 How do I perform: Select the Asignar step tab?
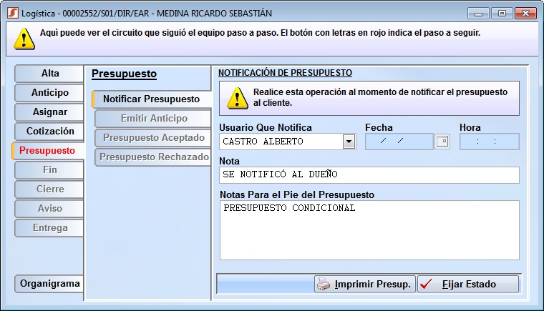click(x=49, y=112)
